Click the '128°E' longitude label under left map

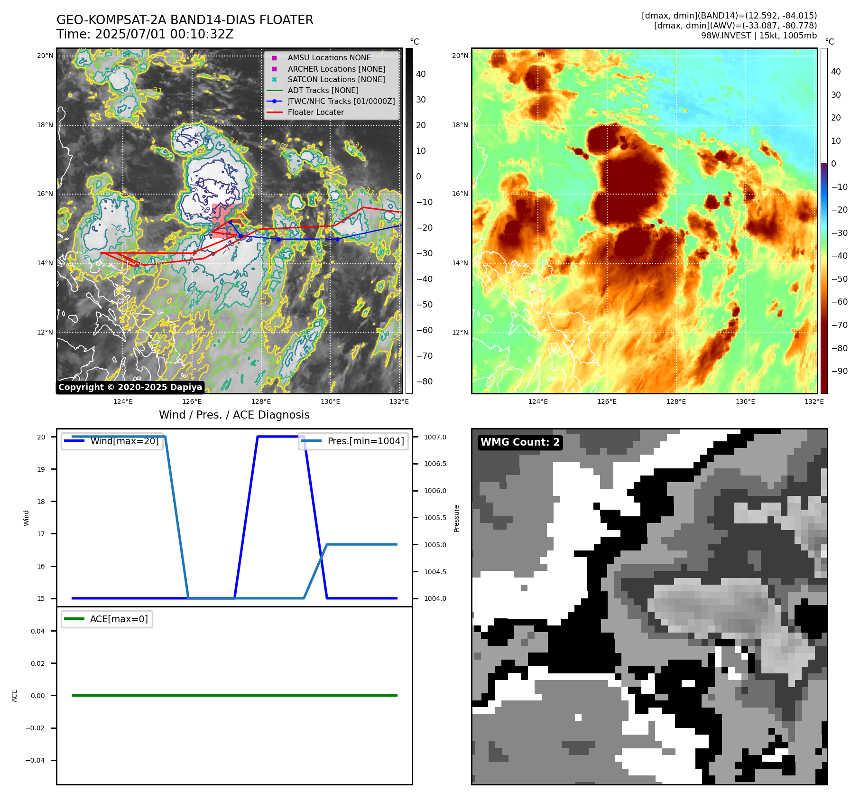[x=261, y=401]
